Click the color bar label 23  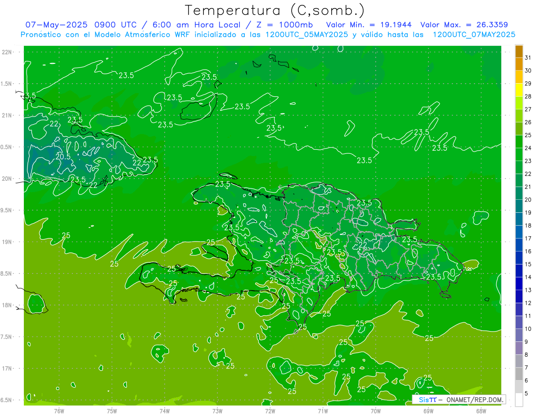pyautogui.click(x=528, y=161)
